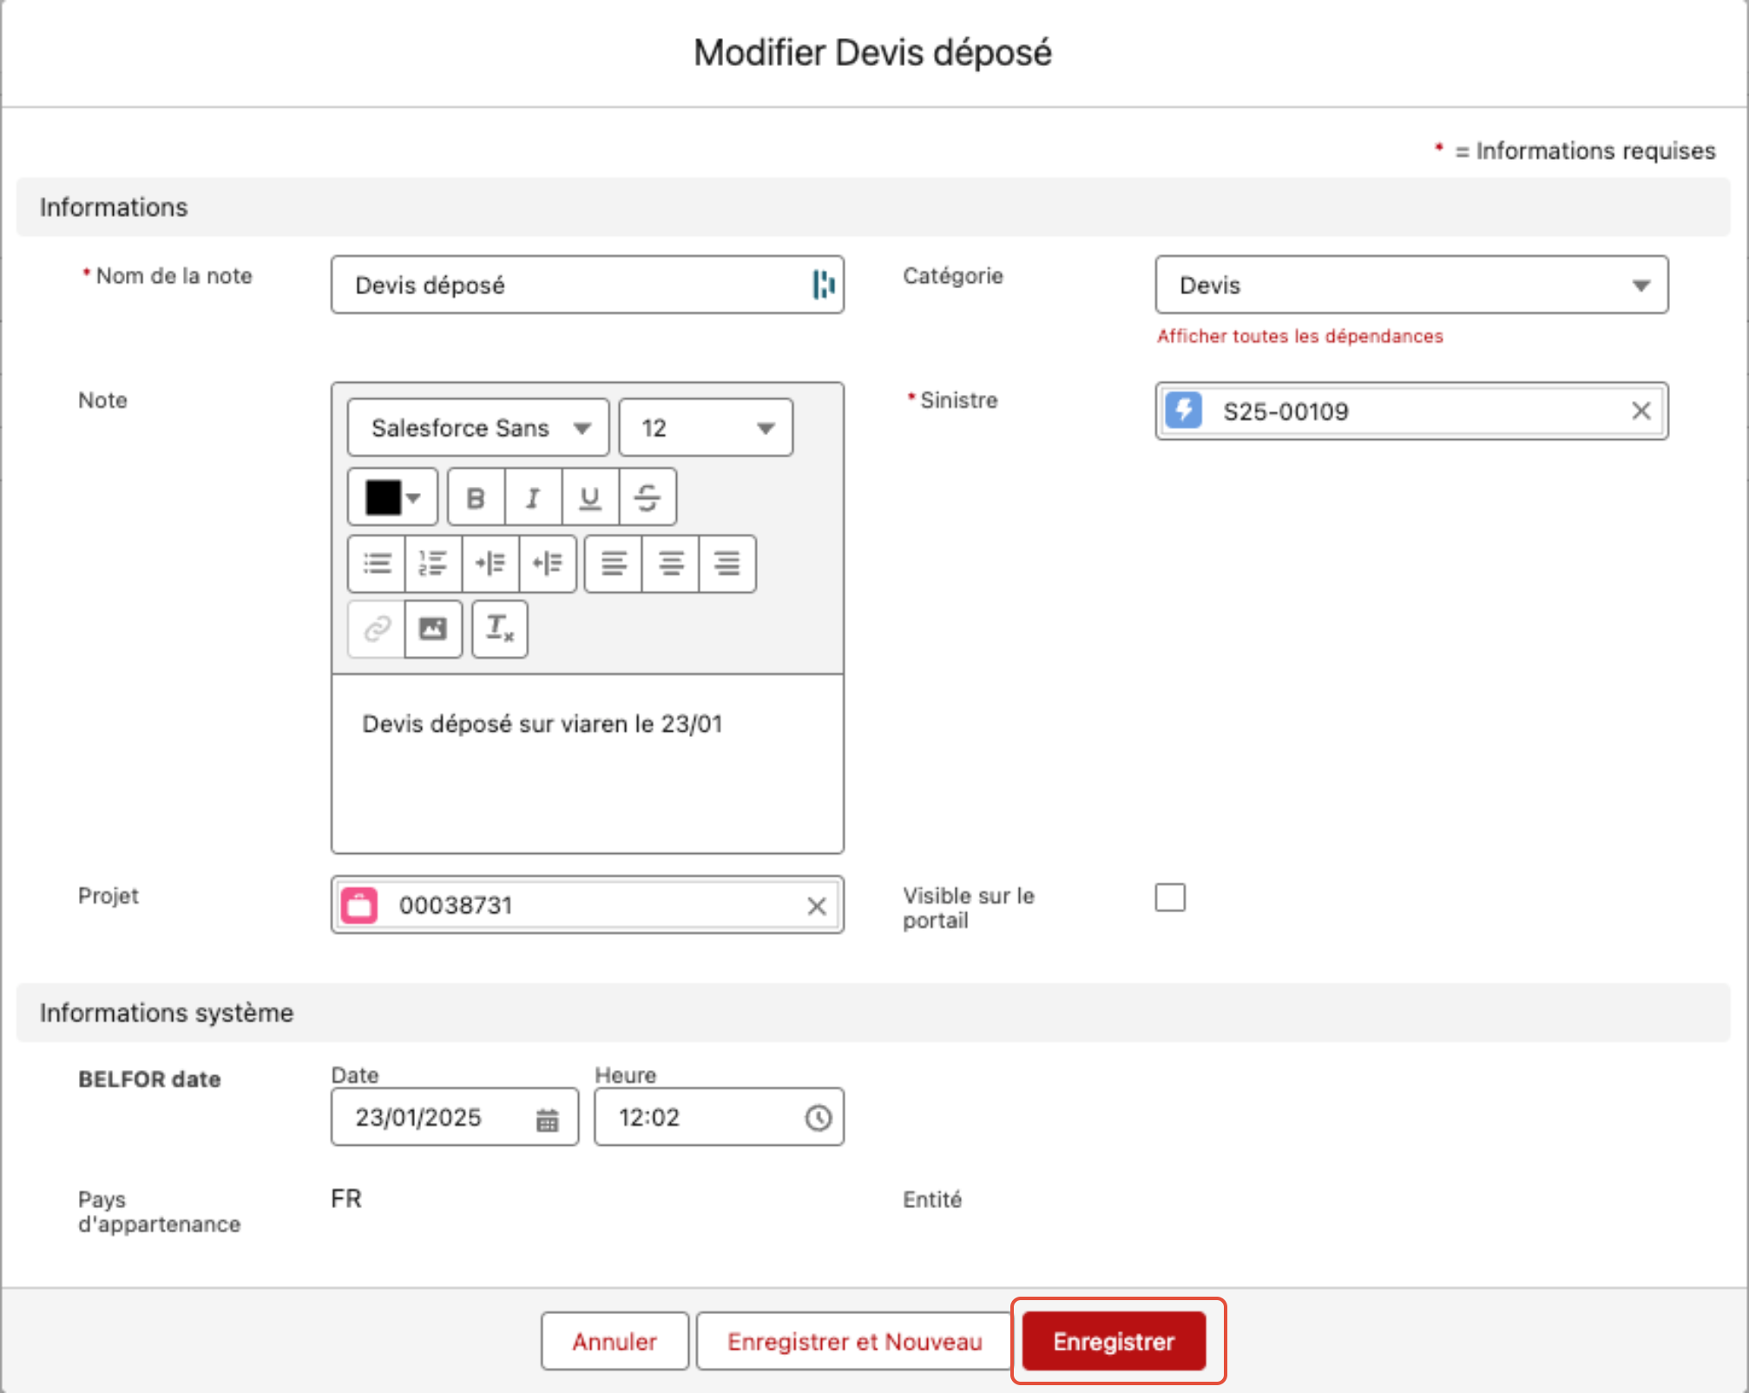This screenshot has height=1393, width=1749.
Task: Remove the Projet 00038731 selection
Action: [817, 906]
